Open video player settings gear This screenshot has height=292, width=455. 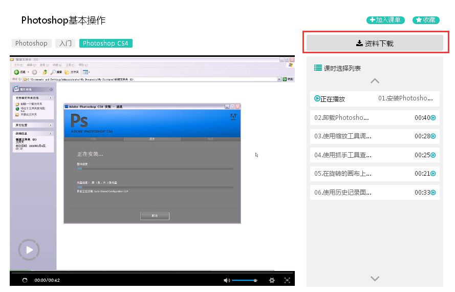272,280
